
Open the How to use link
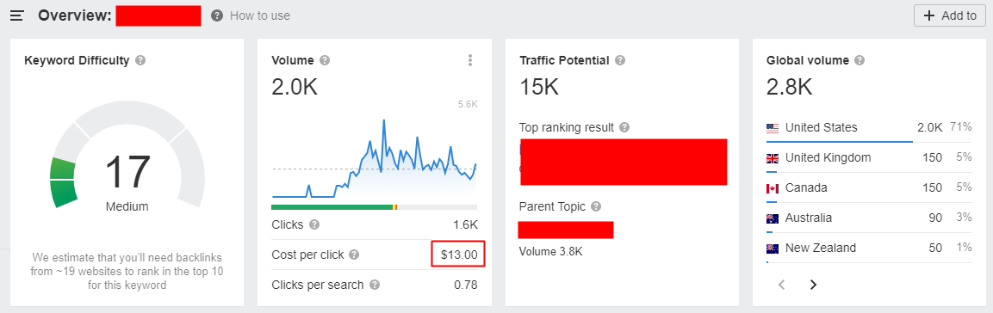click(x=260, y=15)
